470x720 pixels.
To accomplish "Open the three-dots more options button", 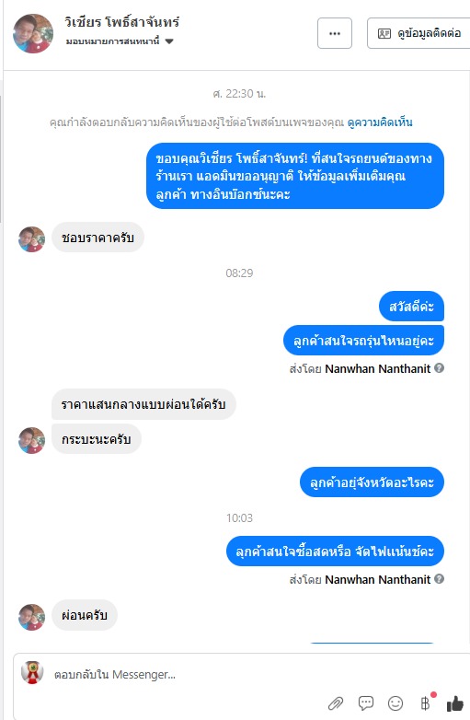I will point(335,33).
